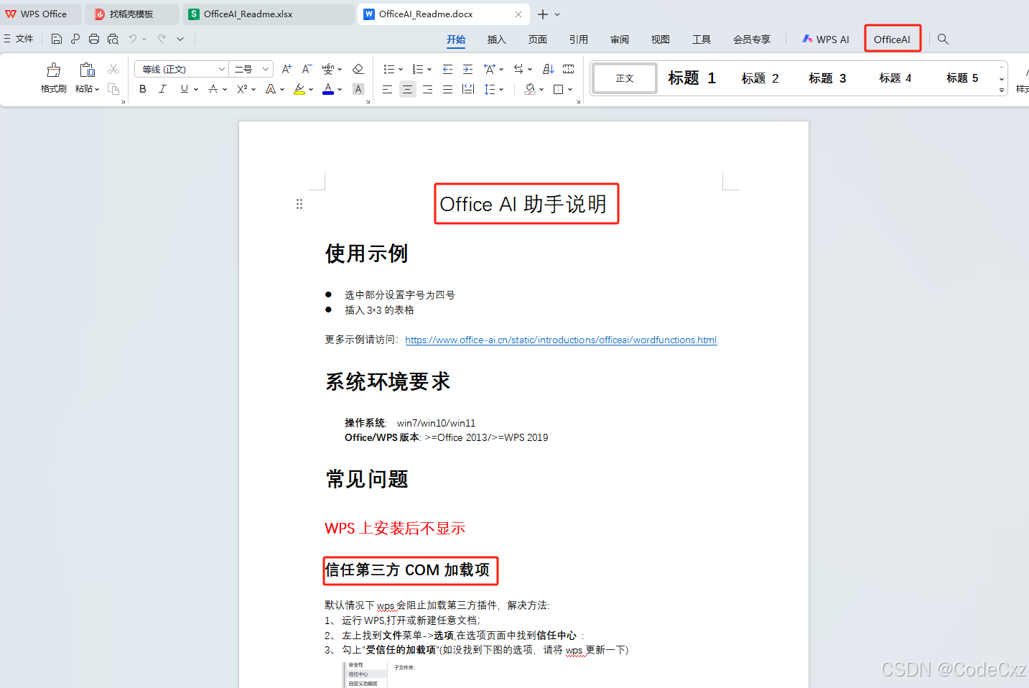
Task: Toggle character shading A button
Action: pyautogui.click(x=358, y=89)
